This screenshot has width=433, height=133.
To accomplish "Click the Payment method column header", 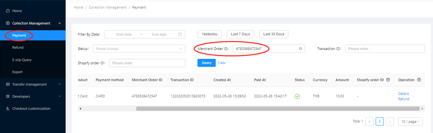I will pos(110,80).
